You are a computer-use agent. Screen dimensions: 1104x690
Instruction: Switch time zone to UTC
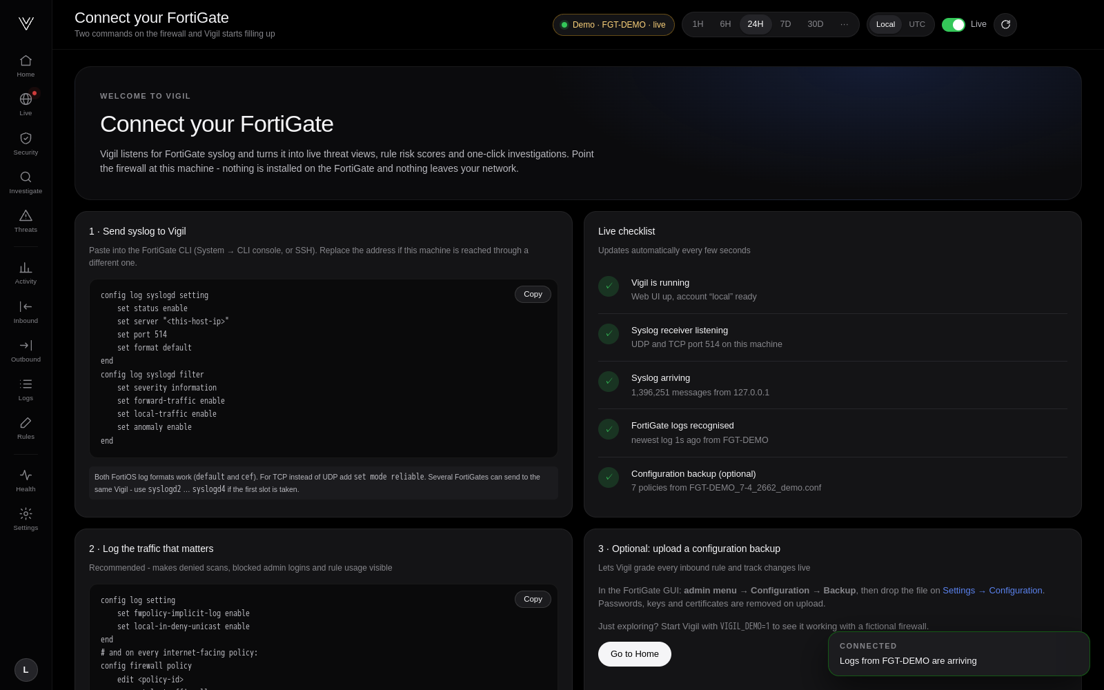917,25
